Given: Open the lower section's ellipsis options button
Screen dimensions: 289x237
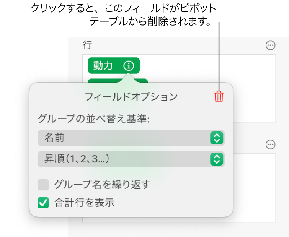Looking at the screenshot, I should (270, 144).
